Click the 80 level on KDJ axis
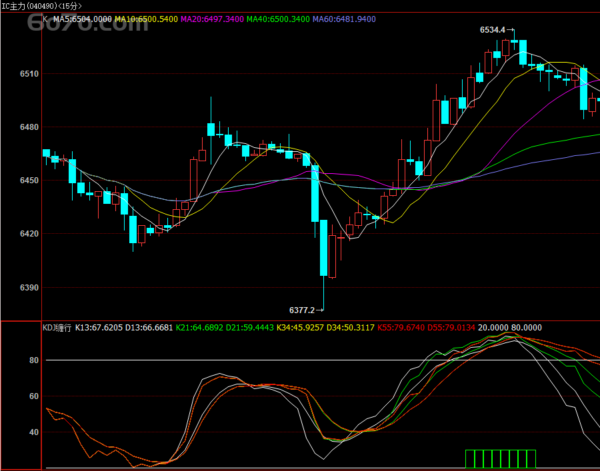Screen dimensions: 600x471 pyautogui.click(x=34, y=360)
